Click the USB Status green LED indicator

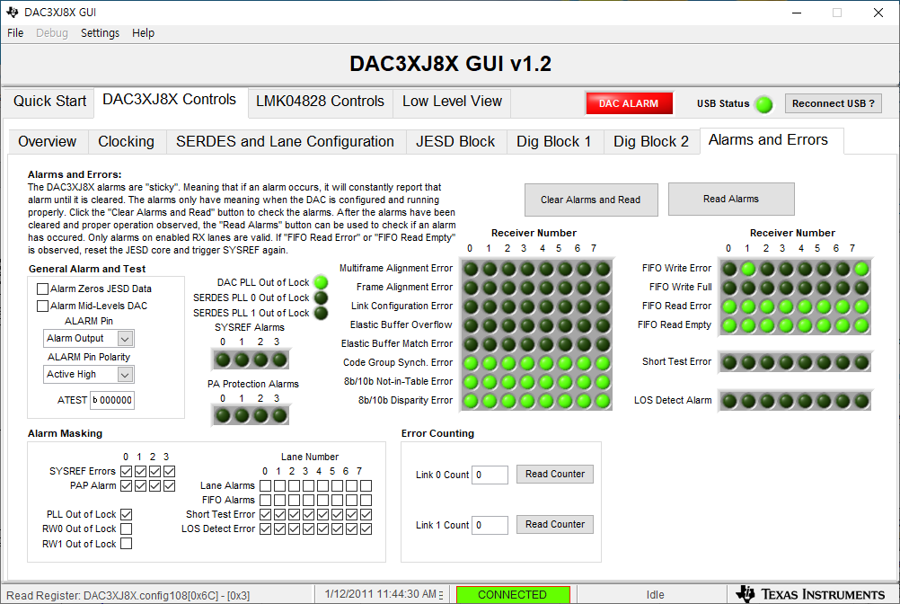tap(764, 104)
